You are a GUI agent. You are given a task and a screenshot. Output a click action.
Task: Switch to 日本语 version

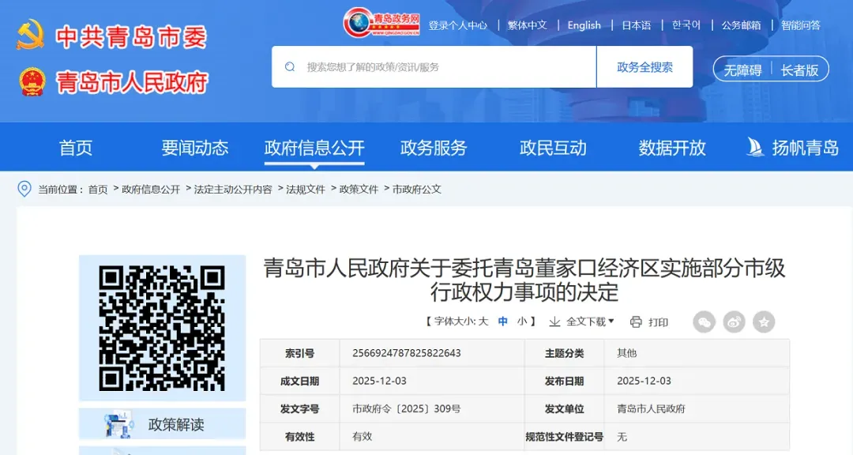(x=637, y=25)
